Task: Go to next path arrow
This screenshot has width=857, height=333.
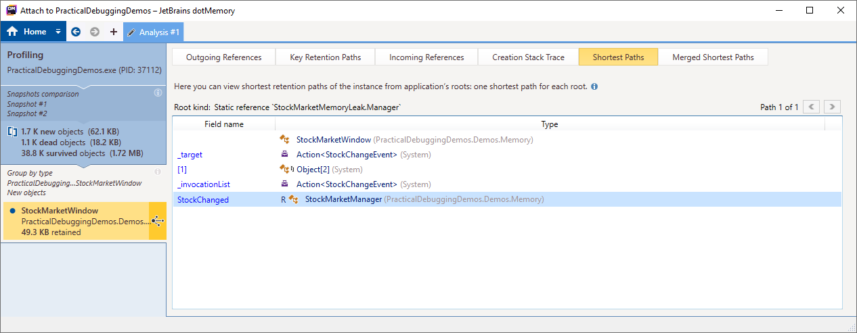Action: coord(833,107)
